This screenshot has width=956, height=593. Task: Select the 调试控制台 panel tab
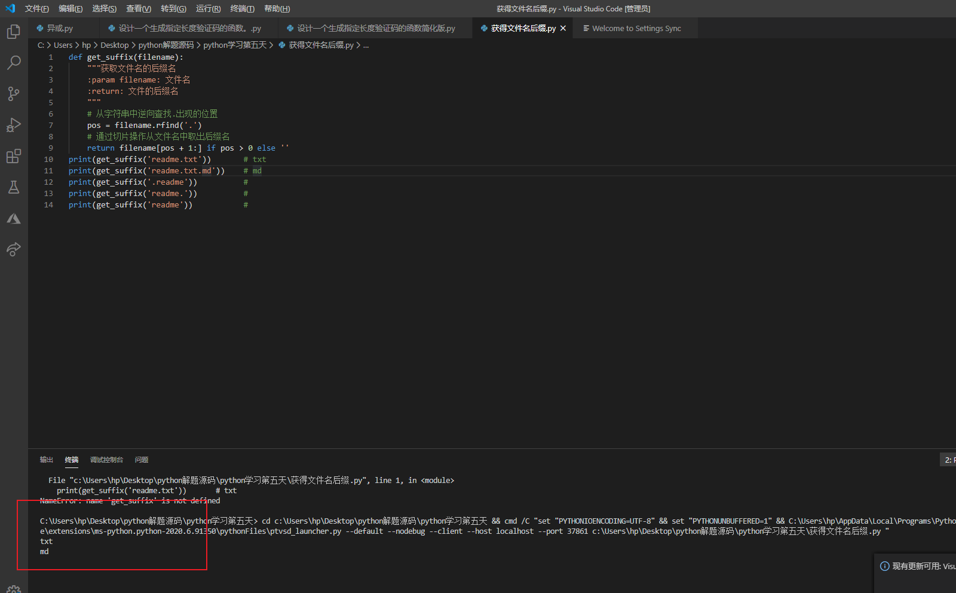click(x=106, y=460)
